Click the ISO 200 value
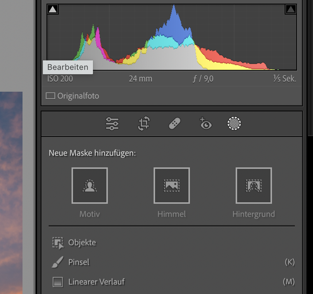This screenshot has height=294, width=313. click(x=60, y=79)
